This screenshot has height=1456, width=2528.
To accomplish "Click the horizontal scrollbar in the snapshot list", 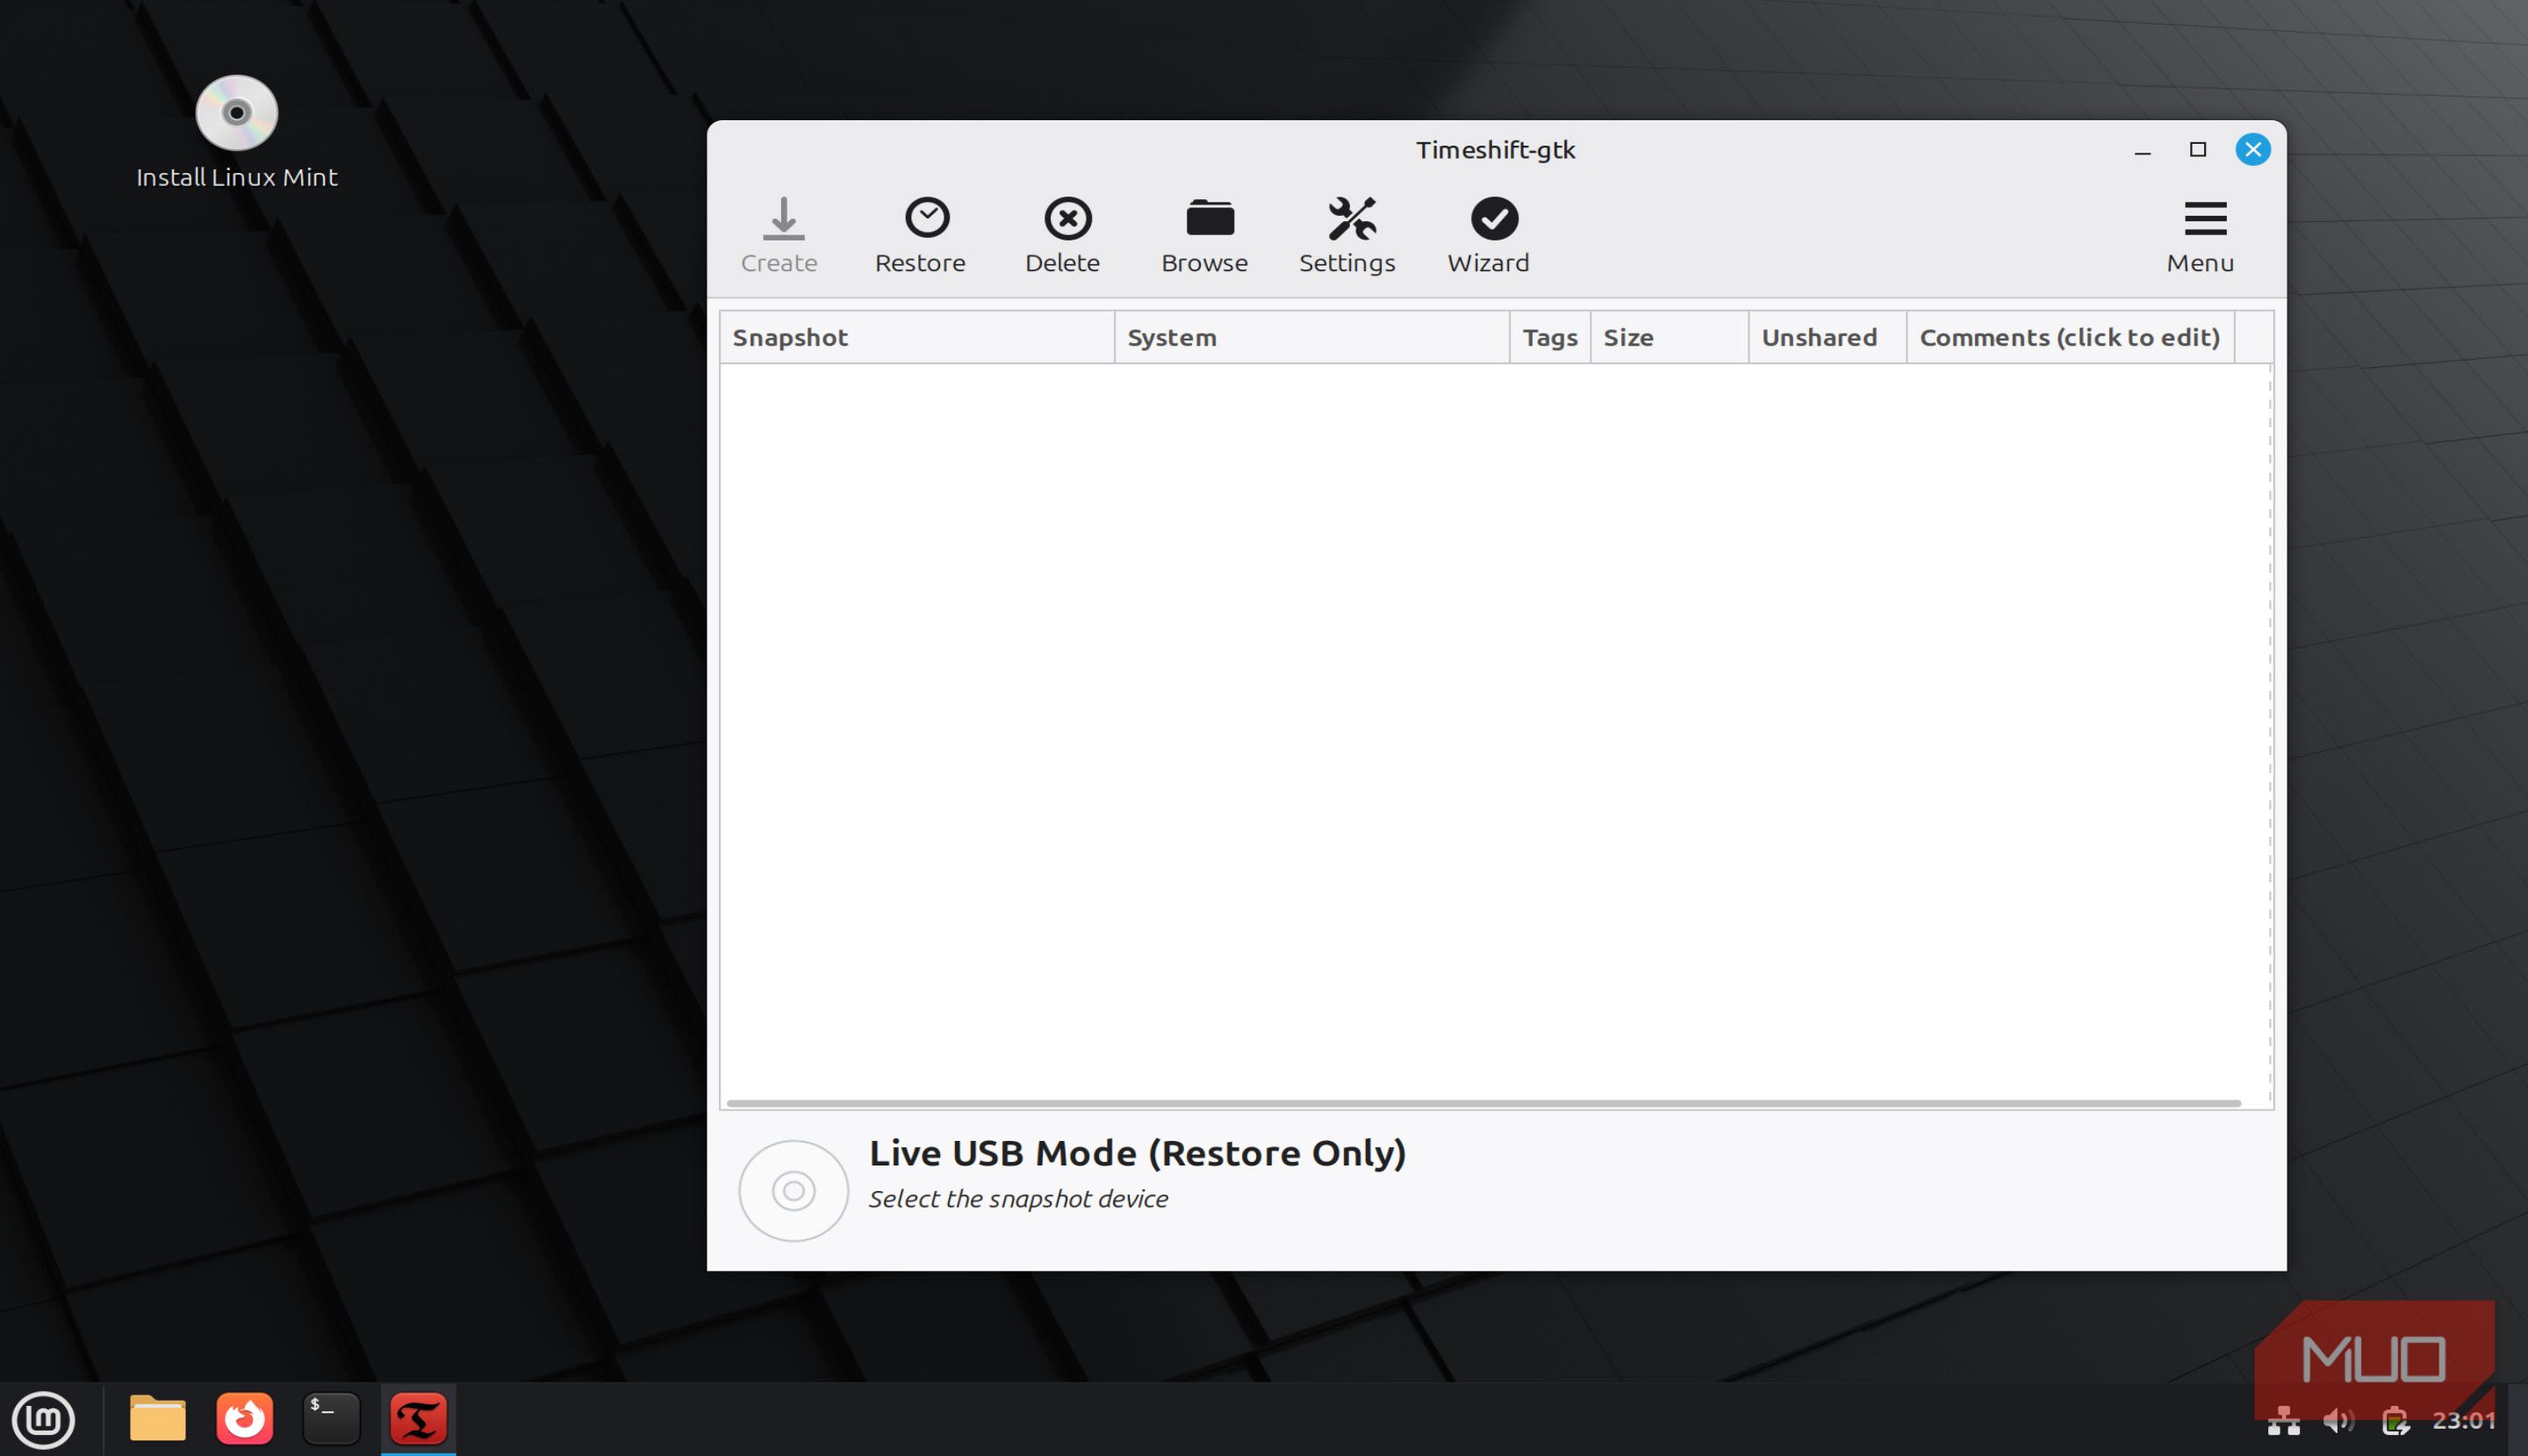I will (1484, 1103).
